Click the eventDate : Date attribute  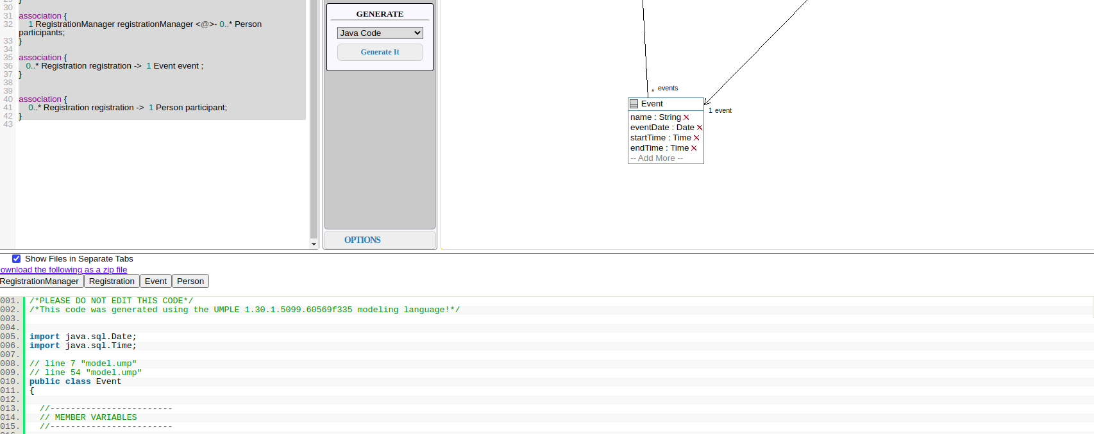click(x=662, y=128)
